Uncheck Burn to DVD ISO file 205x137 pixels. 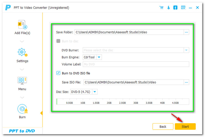pos(58,73)
